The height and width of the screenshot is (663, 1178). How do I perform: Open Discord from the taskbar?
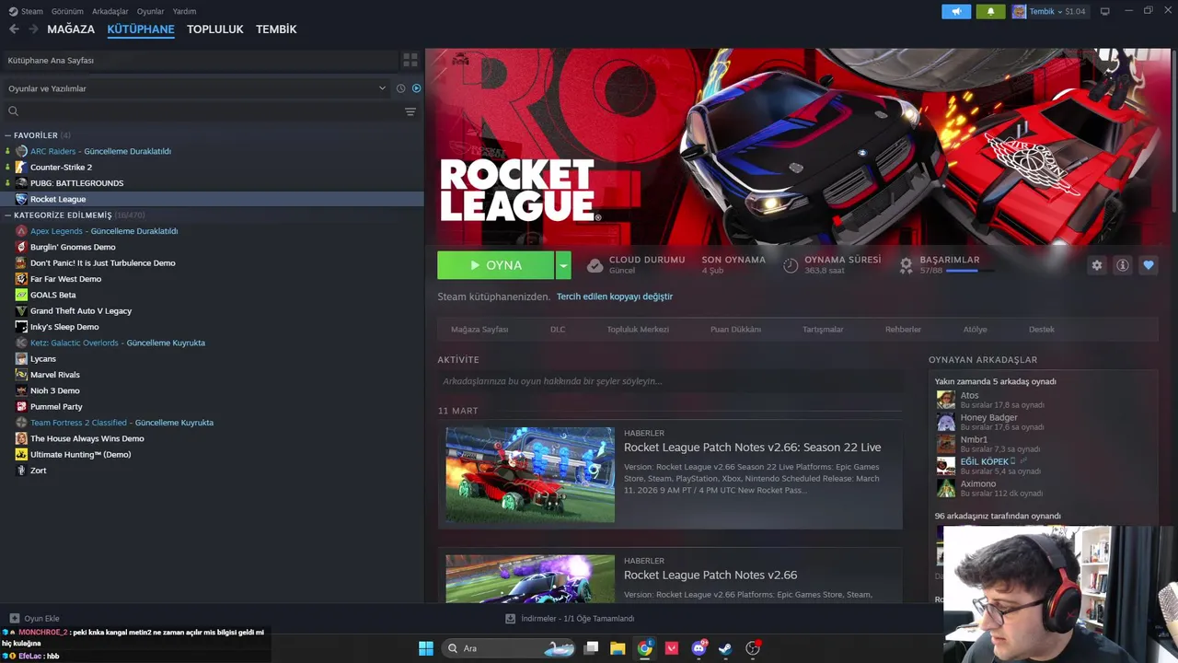699,648
